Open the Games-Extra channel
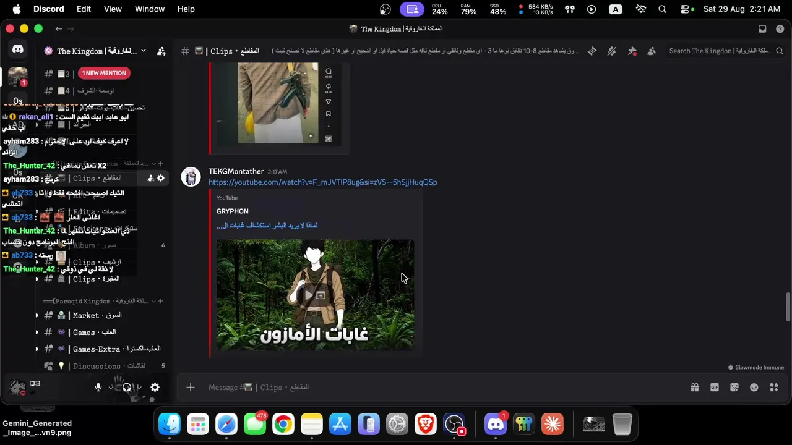The width and height of the screenshot is (792, 445). 103,349
